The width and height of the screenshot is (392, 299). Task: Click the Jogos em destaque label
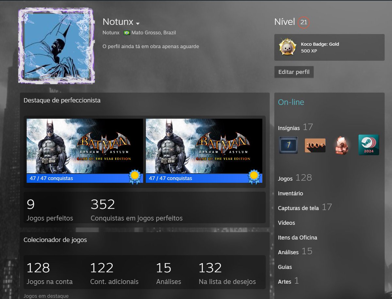coord(46,296)
